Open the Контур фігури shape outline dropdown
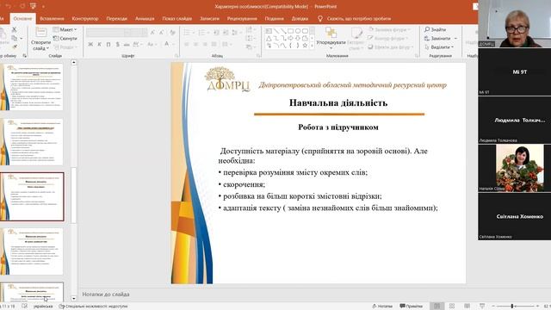 (x=388, y=38)
